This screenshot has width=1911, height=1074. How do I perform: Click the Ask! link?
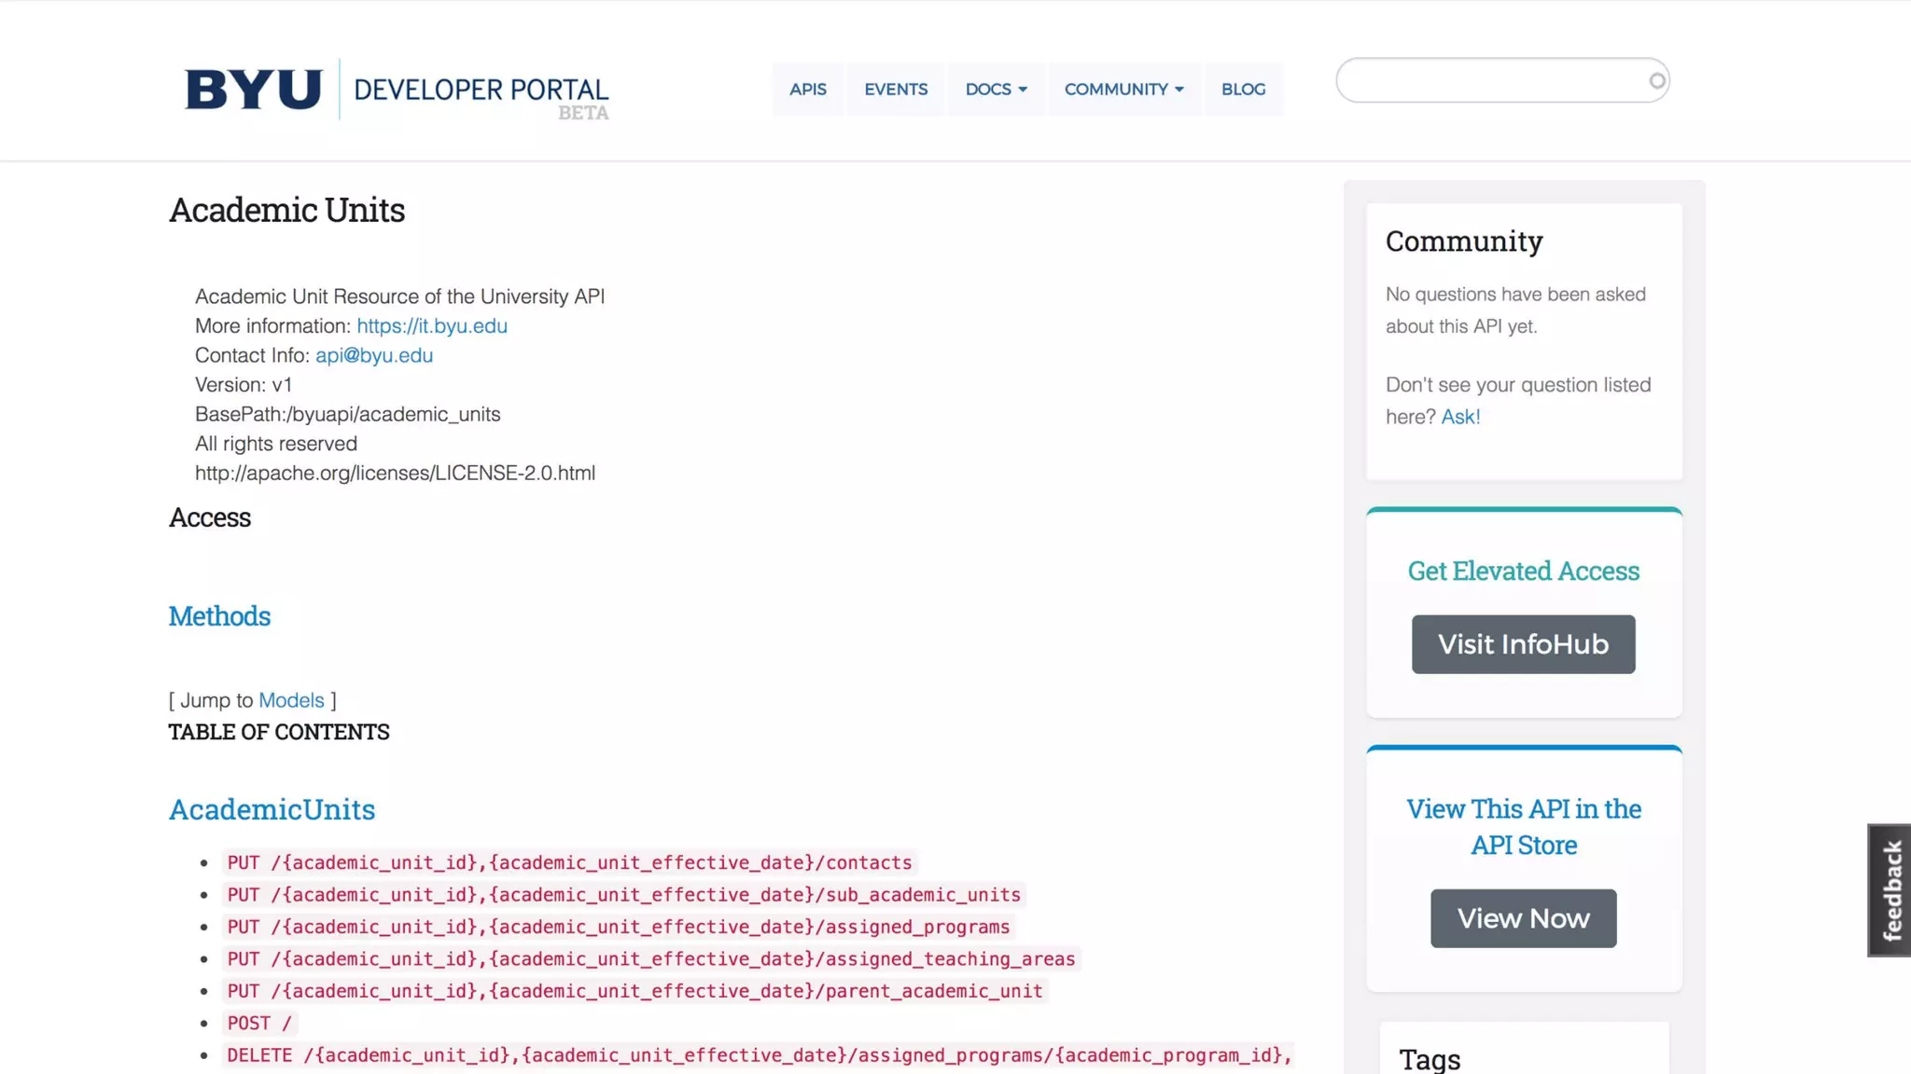coord(1460,417)
